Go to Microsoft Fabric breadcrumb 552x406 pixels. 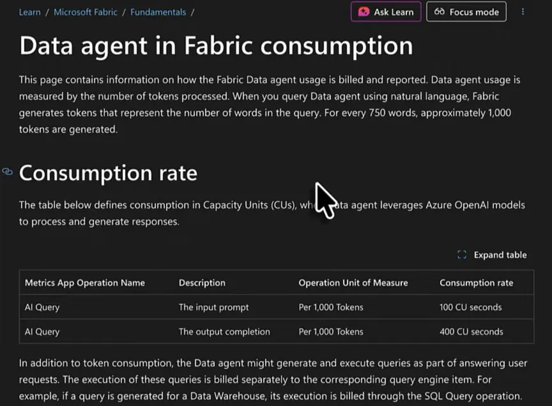(86, 12)
